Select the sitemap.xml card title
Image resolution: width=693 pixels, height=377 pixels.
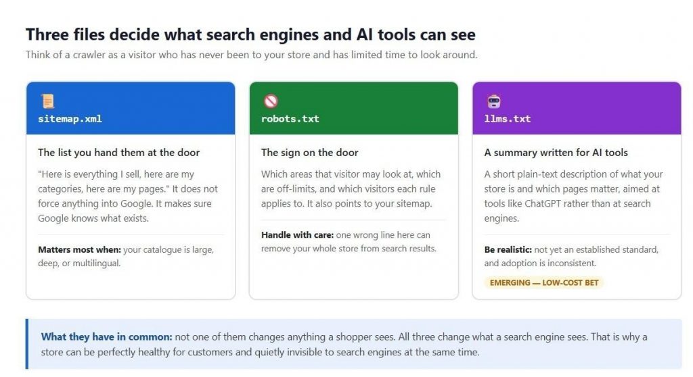pos(70,119)
